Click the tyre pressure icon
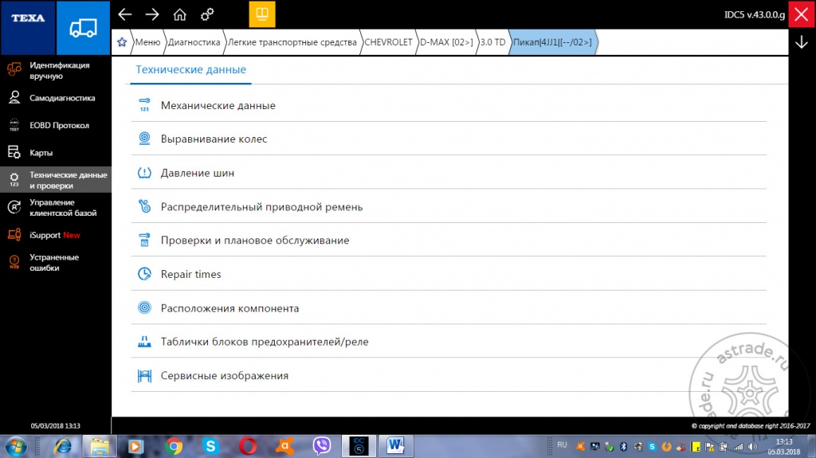This screenshot has height=458, width=816. click(x=144, y=173)
